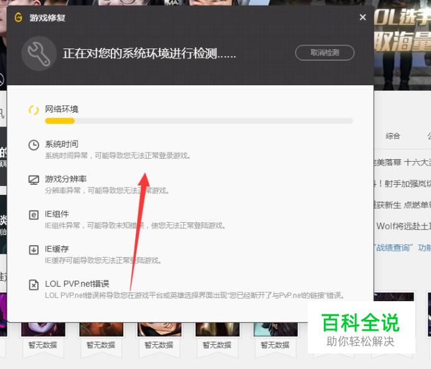Click the 系统时间 clock icon
The image size is (431, 369).
34,145
